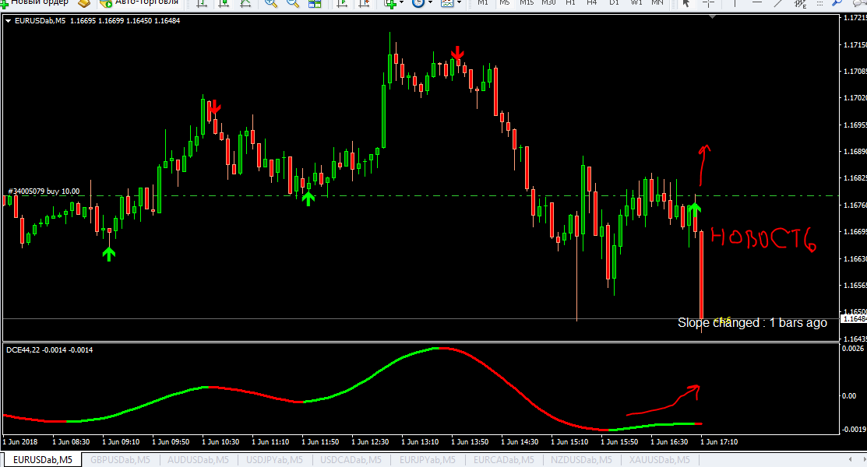Image resolution: width=867 pixels, height=467 pixels.
Task: Open the search magnifier in the toolbar
Action: pos(837,3)
